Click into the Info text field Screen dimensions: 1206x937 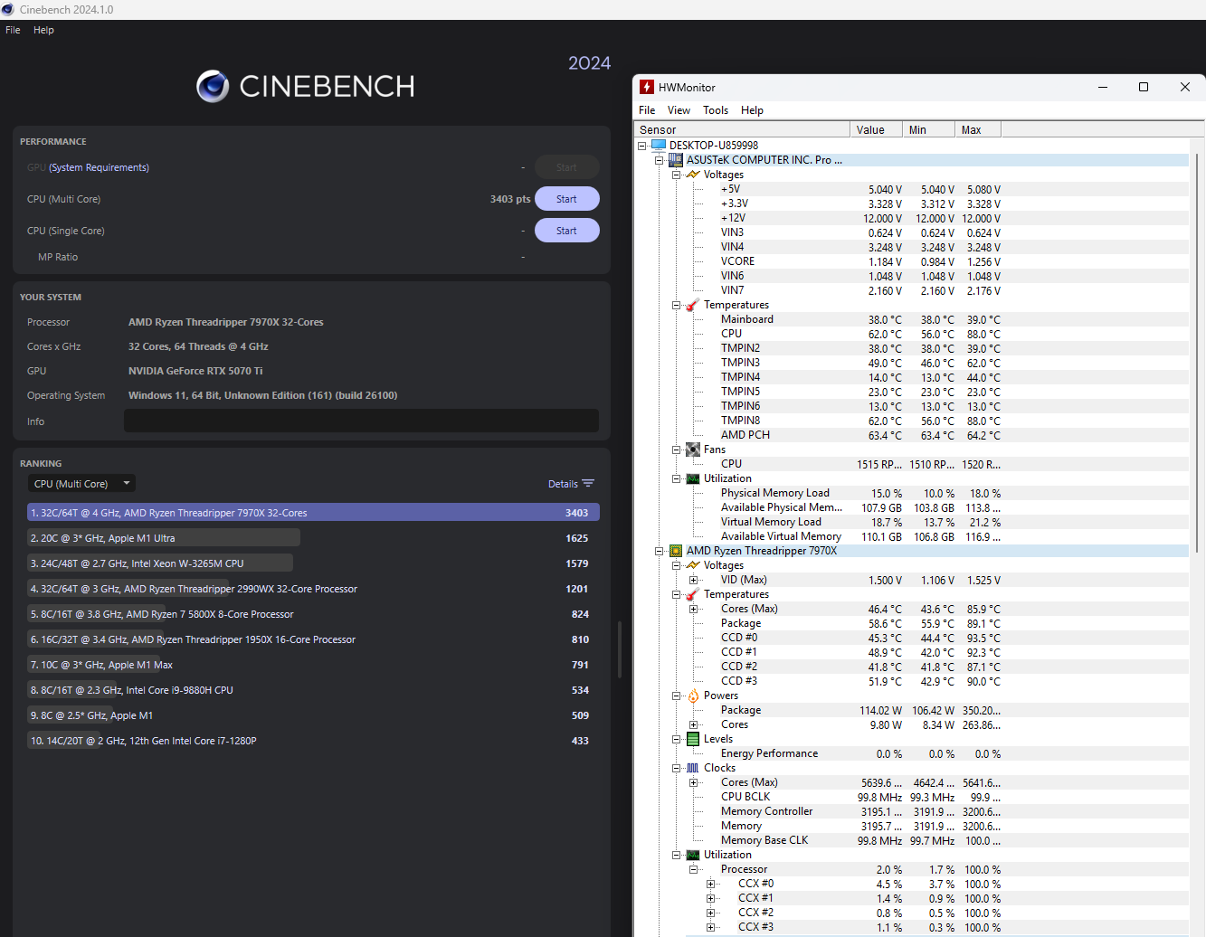361,421
